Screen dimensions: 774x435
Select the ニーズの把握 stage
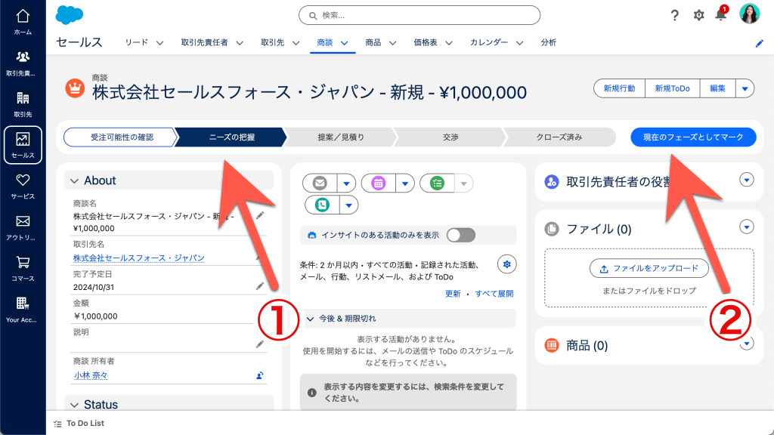click(231, 137)
